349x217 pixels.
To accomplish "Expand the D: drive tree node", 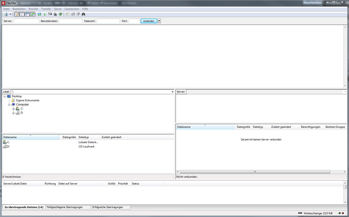I will tap(14, 113).
